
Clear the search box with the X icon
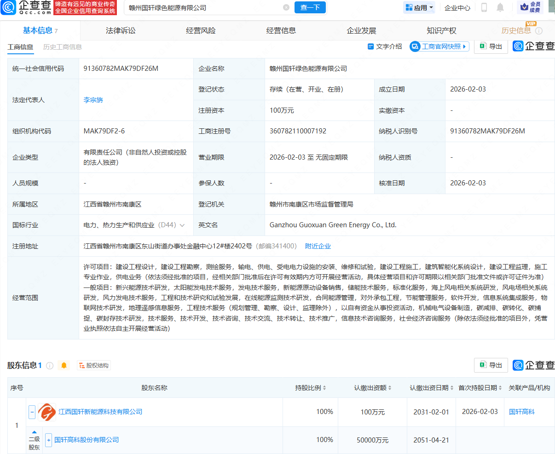tap(286, 8)
